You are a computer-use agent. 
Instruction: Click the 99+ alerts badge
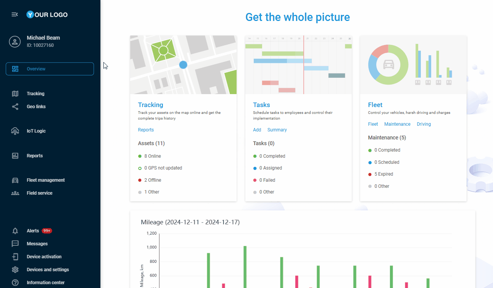47,231
